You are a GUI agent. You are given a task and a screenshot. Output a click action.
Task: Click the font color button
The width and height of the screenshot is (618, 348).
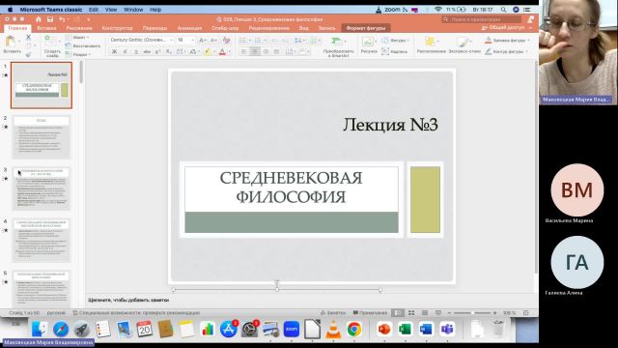click(222, 51)
